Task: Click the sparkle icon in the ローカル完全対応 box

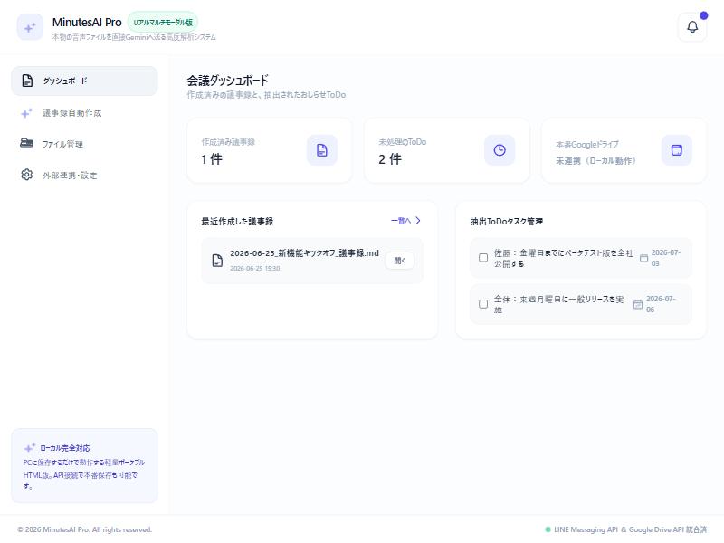Action: [30, 448]
